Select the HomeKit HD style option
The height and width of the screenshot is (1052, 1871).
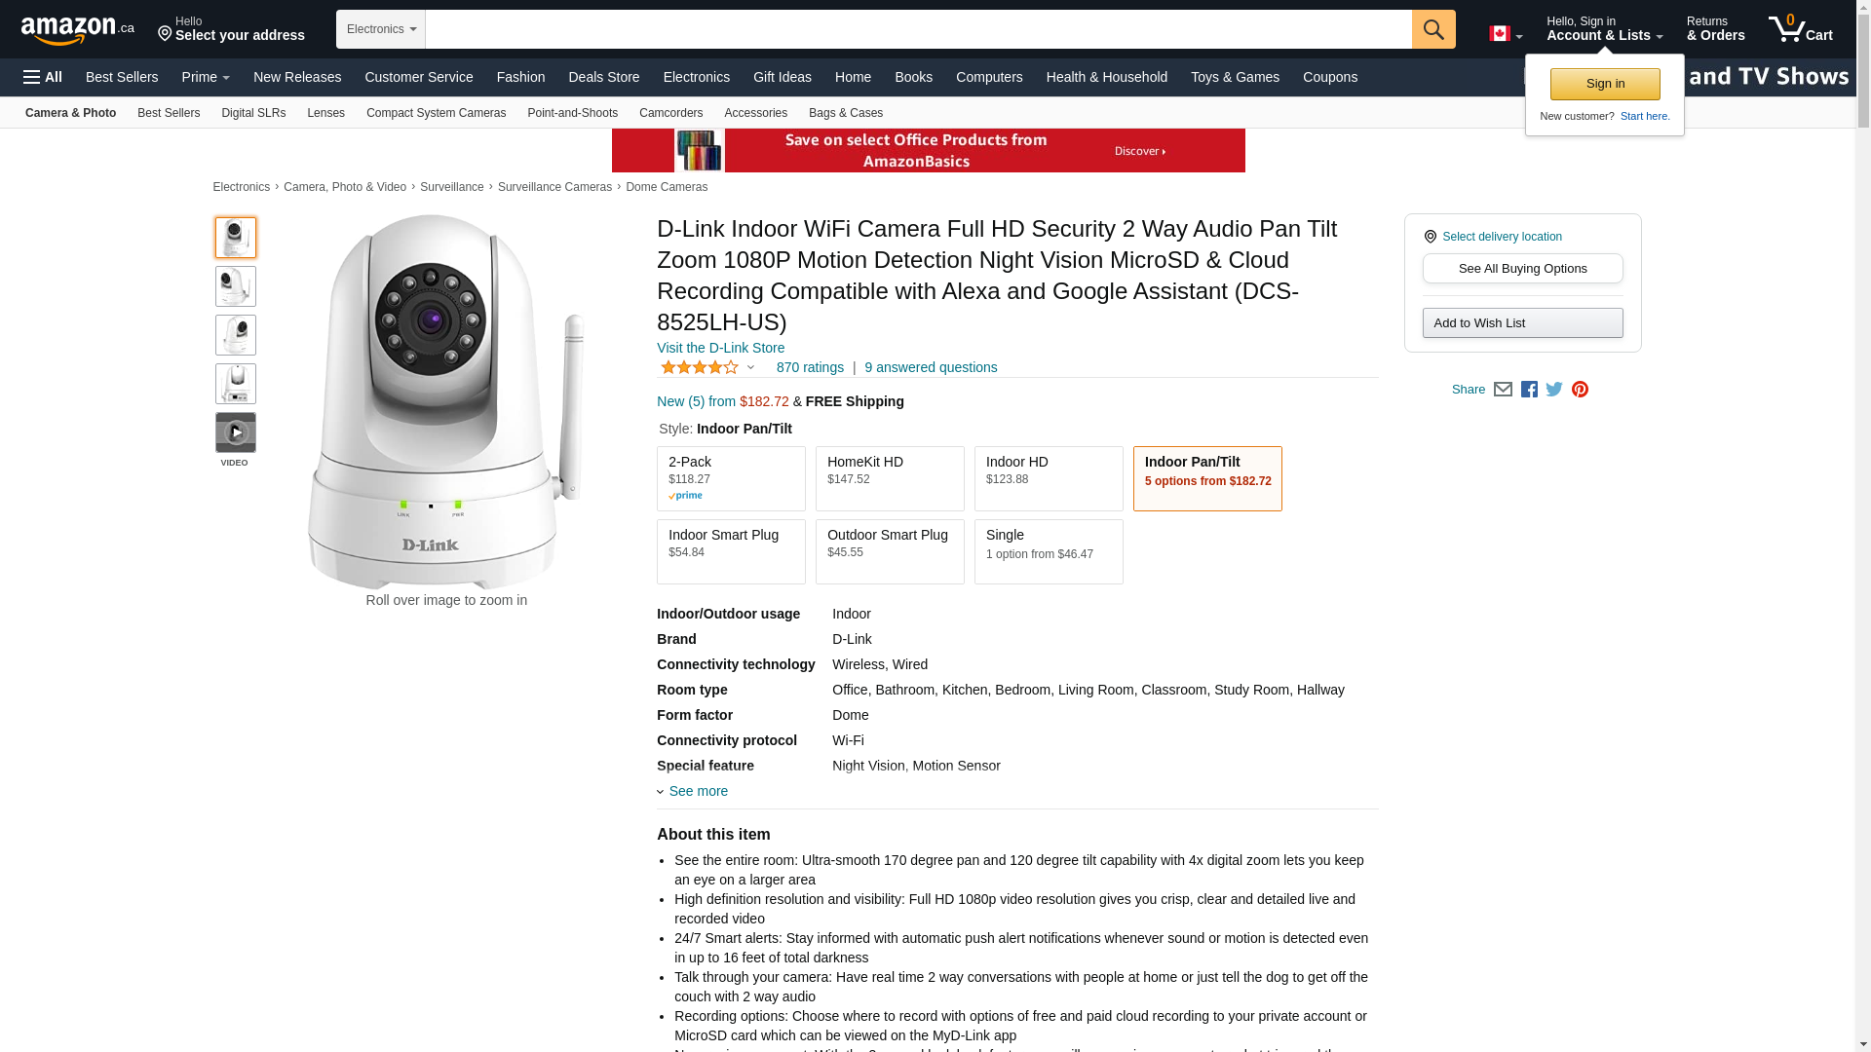coord(890,478)
